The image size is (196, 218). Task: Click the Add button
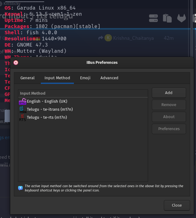pos(169,93)
